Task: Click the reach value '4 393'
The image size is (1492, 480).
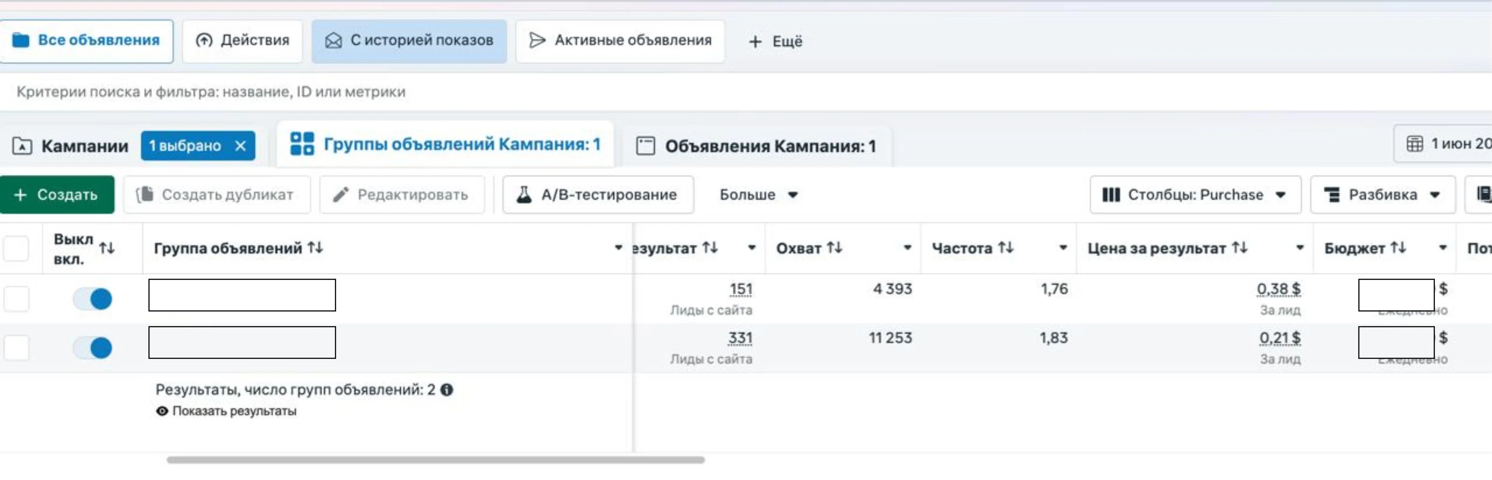Action: pos(892,288)
